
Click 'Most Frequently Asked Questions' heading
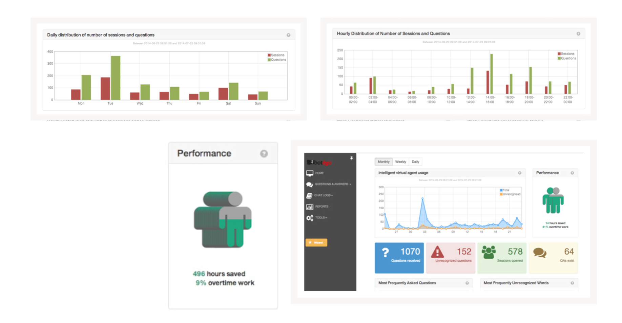407,283
